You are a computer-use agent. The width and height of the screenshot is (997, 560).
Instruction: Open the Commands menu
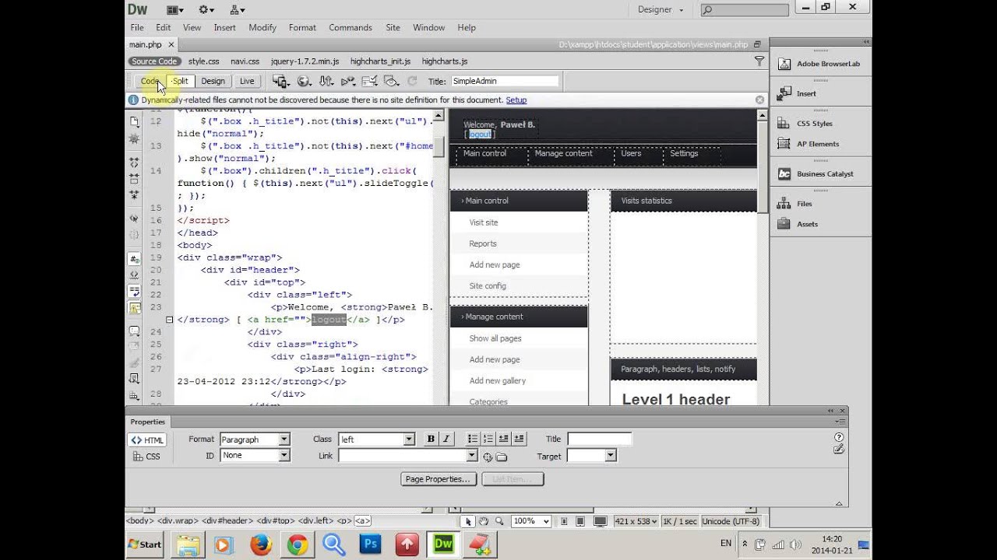(351, 27)
